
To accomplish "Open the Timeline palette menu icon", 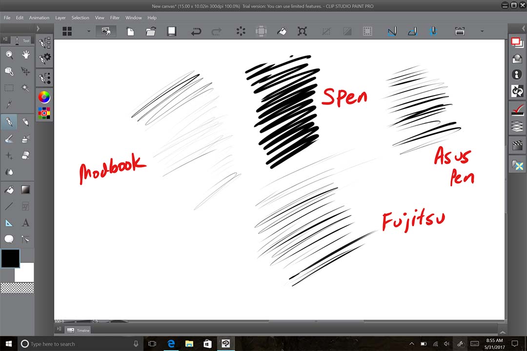I will coord(59,329).
